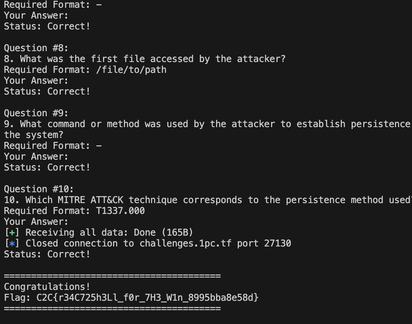Click the green plus status marker

[x=12, y=233]
